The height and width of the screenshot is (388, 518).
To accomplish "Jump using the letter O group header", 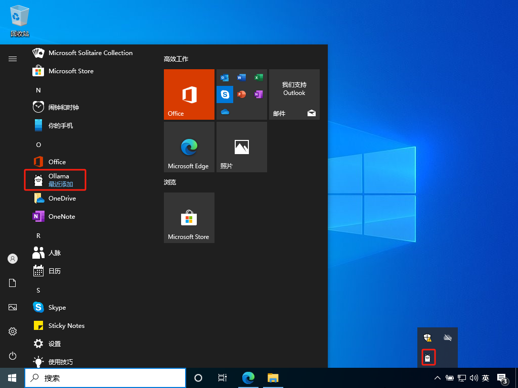I will pos(38,145).
